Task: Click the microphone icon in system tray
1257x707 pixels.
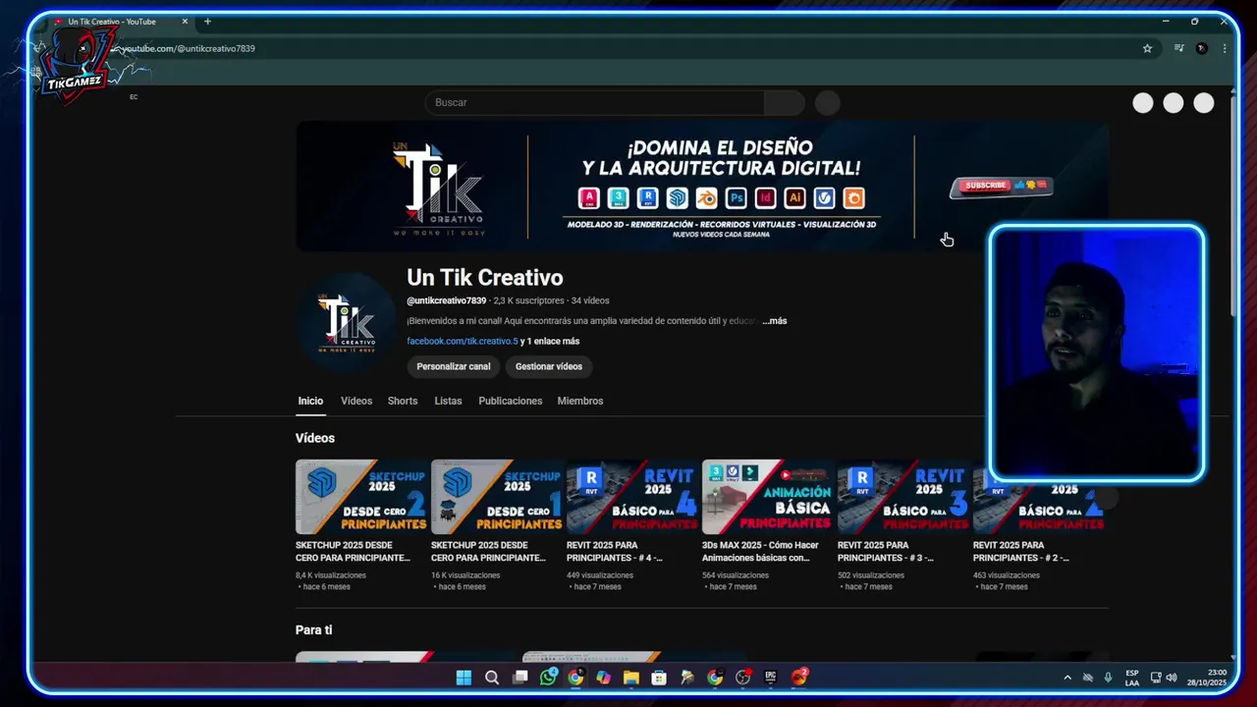Action: (x=1108, y=678)
